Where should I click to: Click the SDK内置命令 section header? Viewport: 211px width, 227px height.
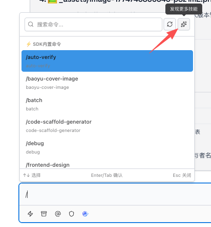(44, 44)
